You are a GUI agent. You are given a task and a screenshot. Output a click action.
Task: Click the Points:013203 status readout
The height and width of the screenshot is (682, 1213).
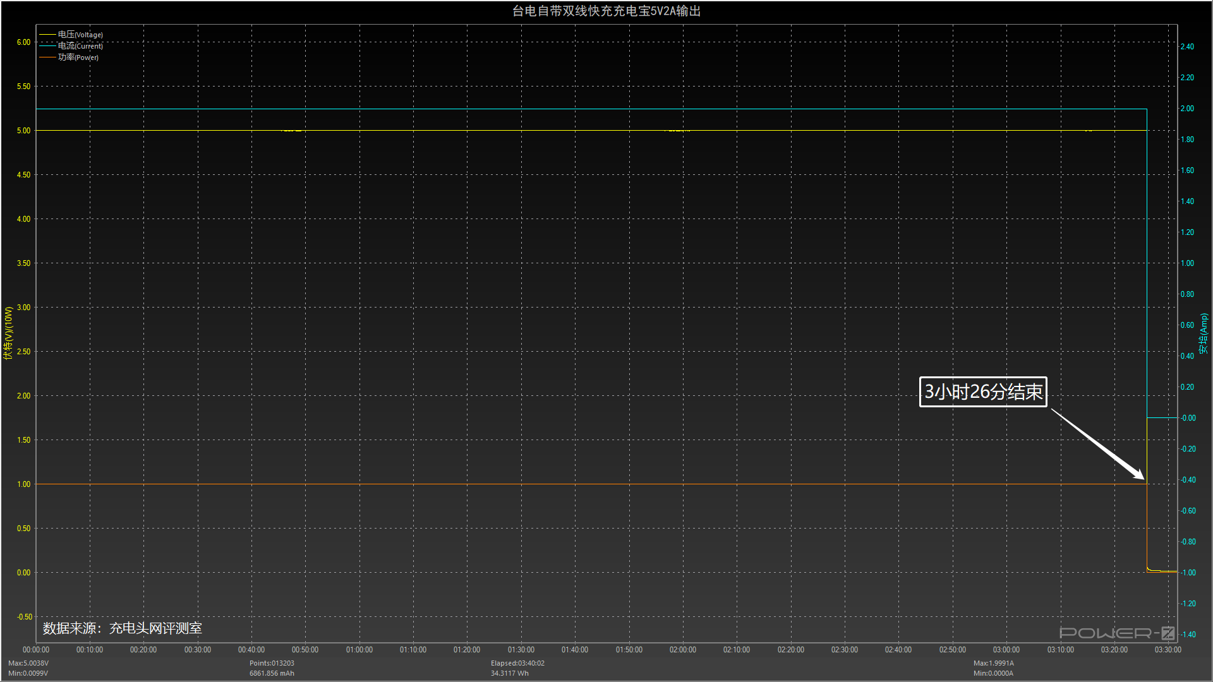coord(272,663)
